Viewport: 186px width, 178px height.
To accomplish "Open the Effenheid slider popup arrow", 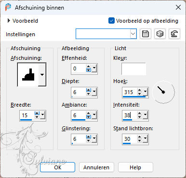I will 94,68.
